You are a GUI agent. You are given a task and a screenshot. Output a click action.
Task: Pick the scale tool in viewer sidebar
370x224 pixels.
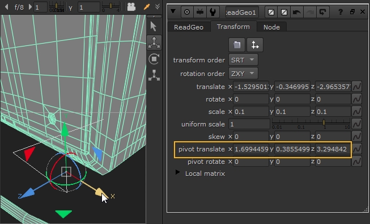pyautogui.click(x=154, y=75)
